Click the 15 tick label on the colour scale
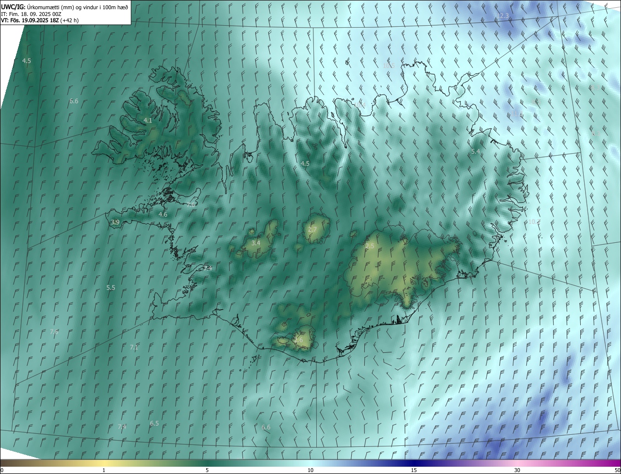 pyautogui.click(x=414, y=470)
